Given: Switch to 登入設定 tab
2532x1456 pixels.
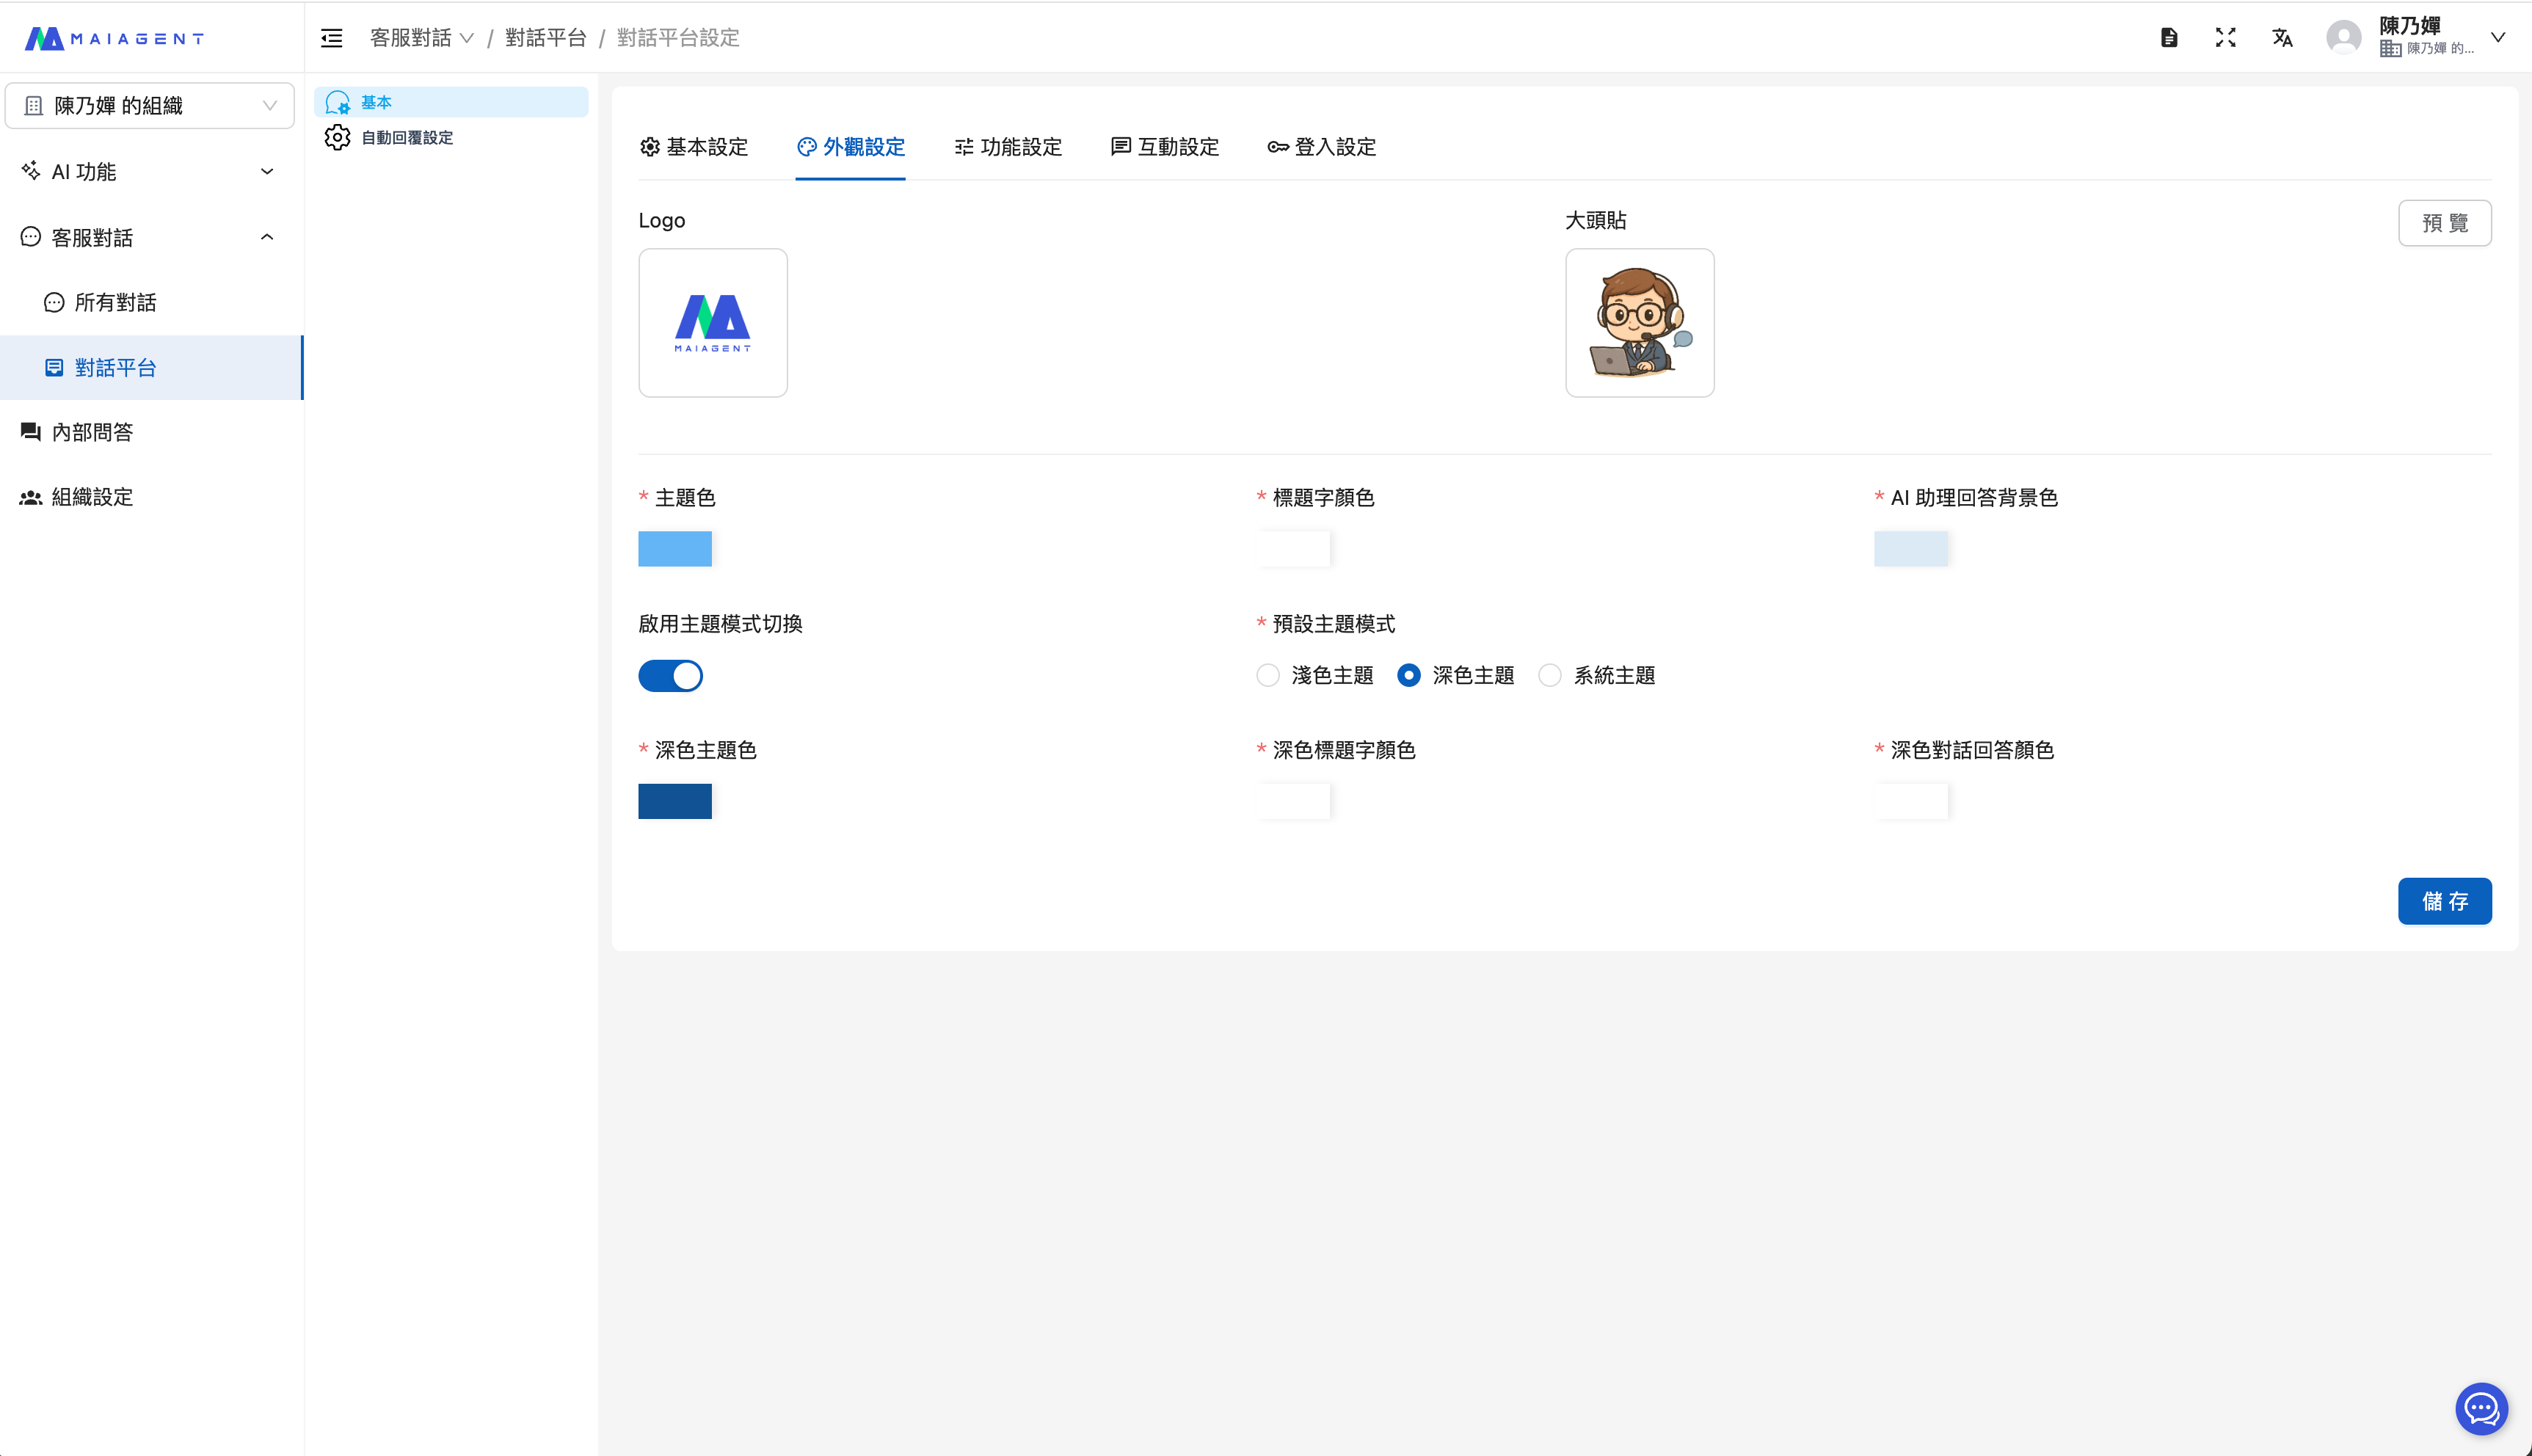Looking at the screenshot, I should (x=1321, y=147).
